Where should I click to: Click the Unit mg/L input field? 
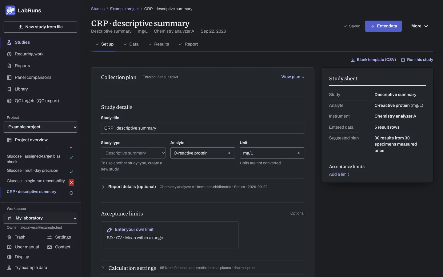(272, 153)
